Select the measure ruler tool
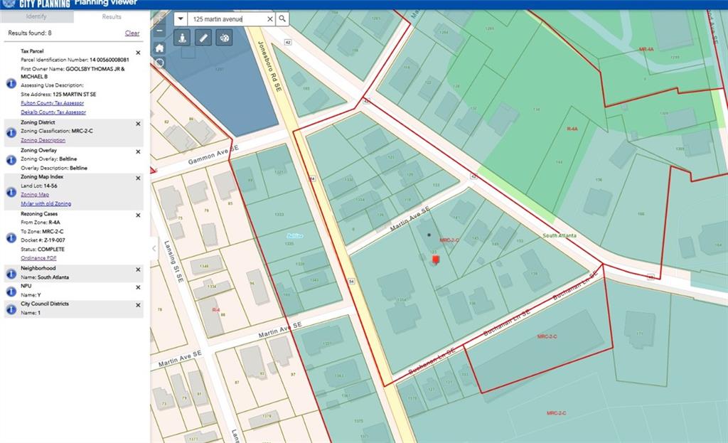The width and height of the screenshot is (728, 443). [x=203, y=38]
